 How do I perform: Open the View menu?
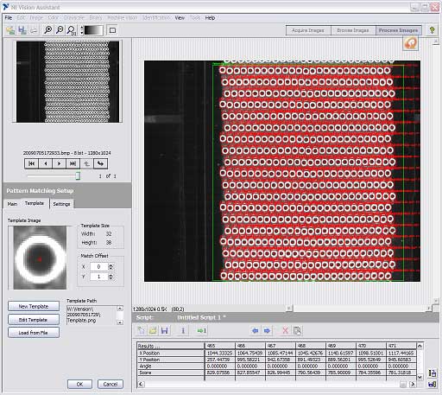click(180, 18)
